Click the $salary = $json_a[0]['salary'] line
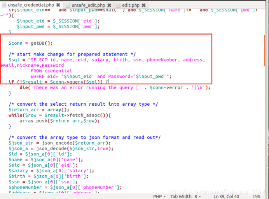This screenshot has height=199, width=269. (51, 171)
